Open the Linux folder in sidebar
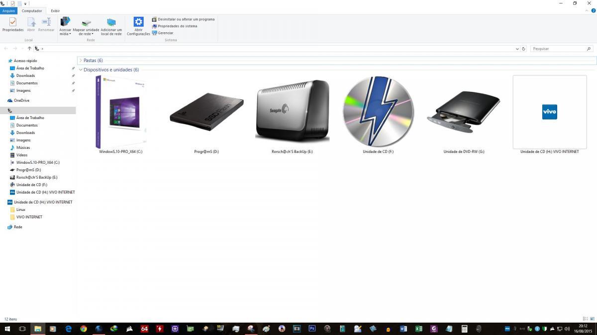 click(x=20, y=209)
